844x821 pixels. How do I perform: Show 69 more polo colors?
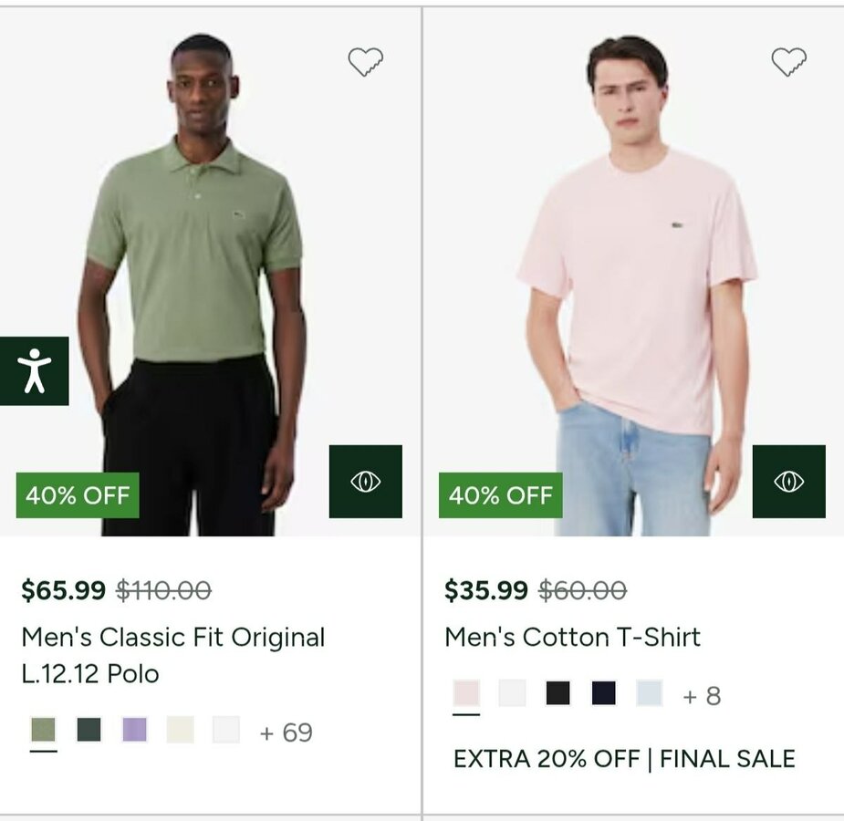click(x=286, y=733)
